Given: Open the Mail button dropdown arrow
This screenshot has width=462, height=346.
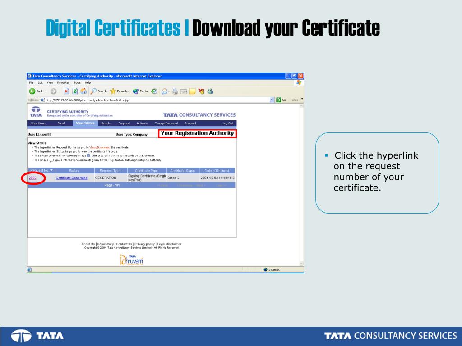Looking at the screenshot, I should 169,91.
